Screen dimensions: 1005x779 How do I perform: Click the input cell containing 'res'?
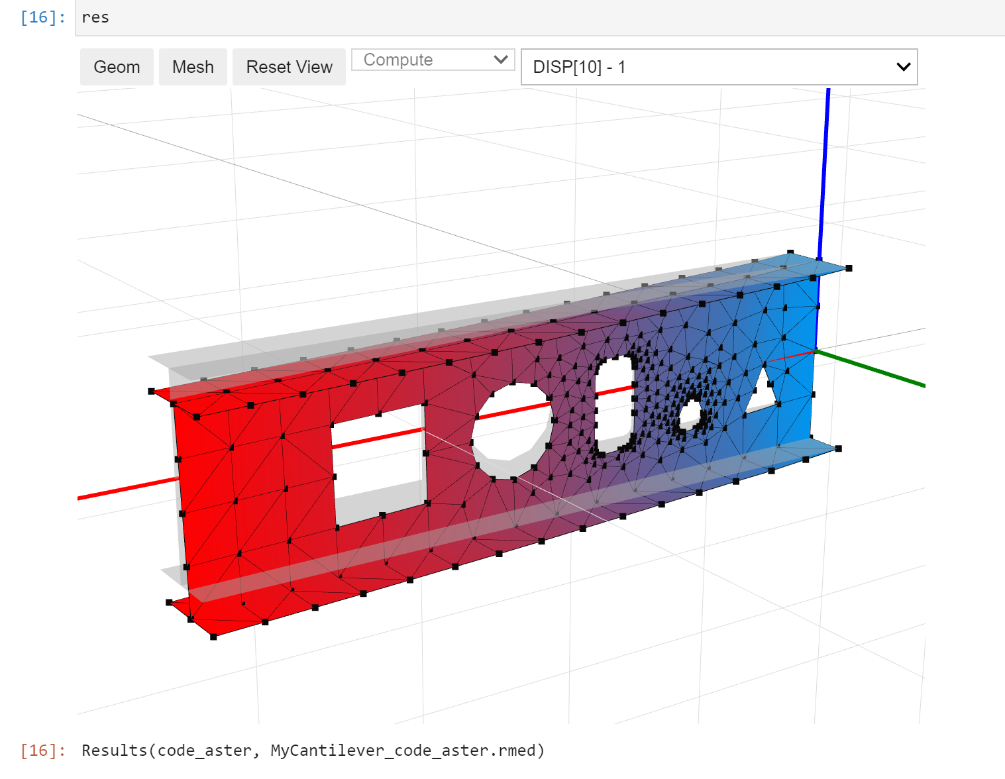540,18
